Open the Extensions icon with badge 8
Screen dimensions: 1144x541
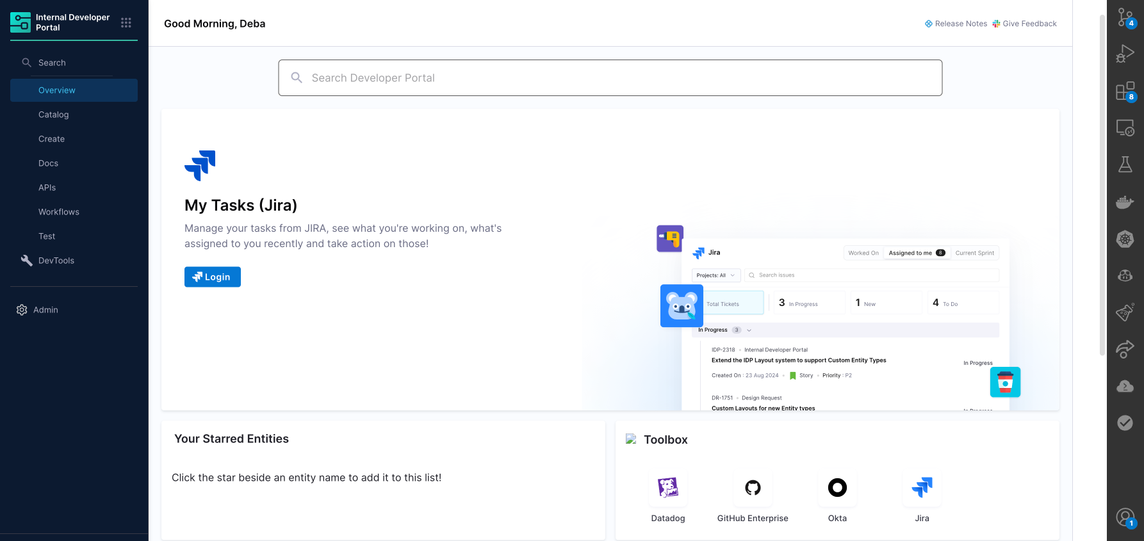pyautogui.click(x=1125, y=92)
